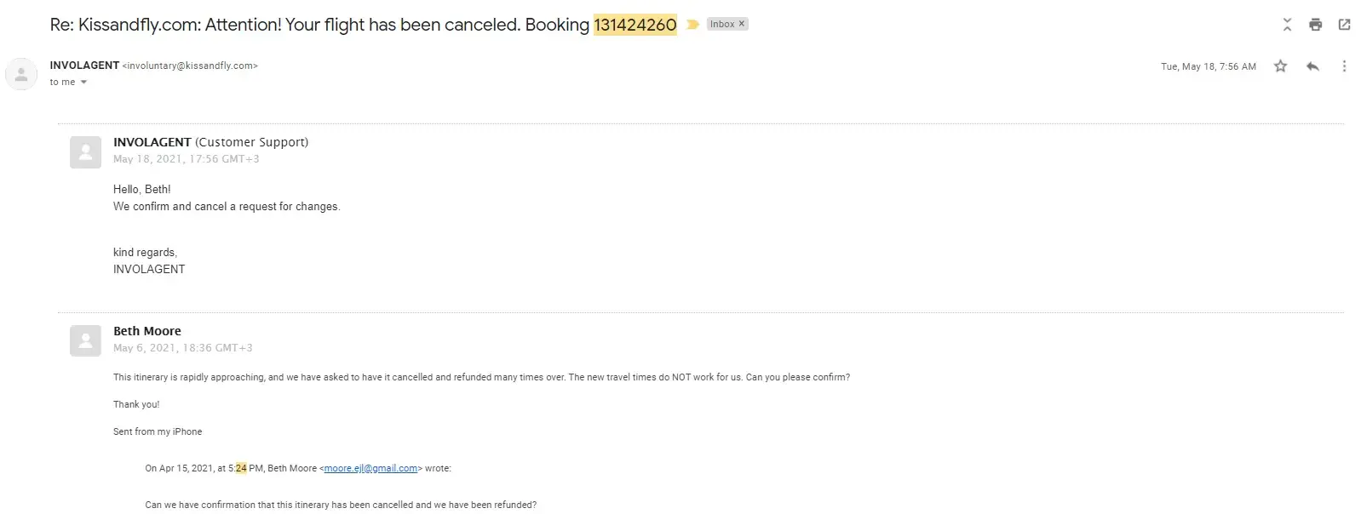Expand the "to me" recipient details arrow
1361x514 pixels.
pyautogui.click(x=83, y=83)
